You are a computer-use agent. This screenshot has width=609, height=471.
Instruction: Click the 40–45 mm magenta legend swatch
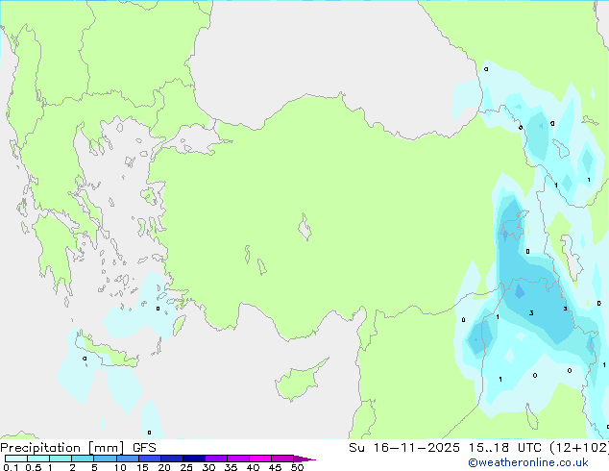[260, 459]
